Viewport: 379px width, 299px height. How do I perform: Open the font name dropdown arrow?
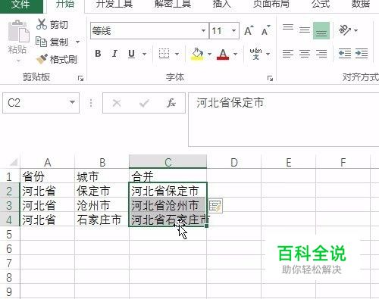click(x=203, y=31)
